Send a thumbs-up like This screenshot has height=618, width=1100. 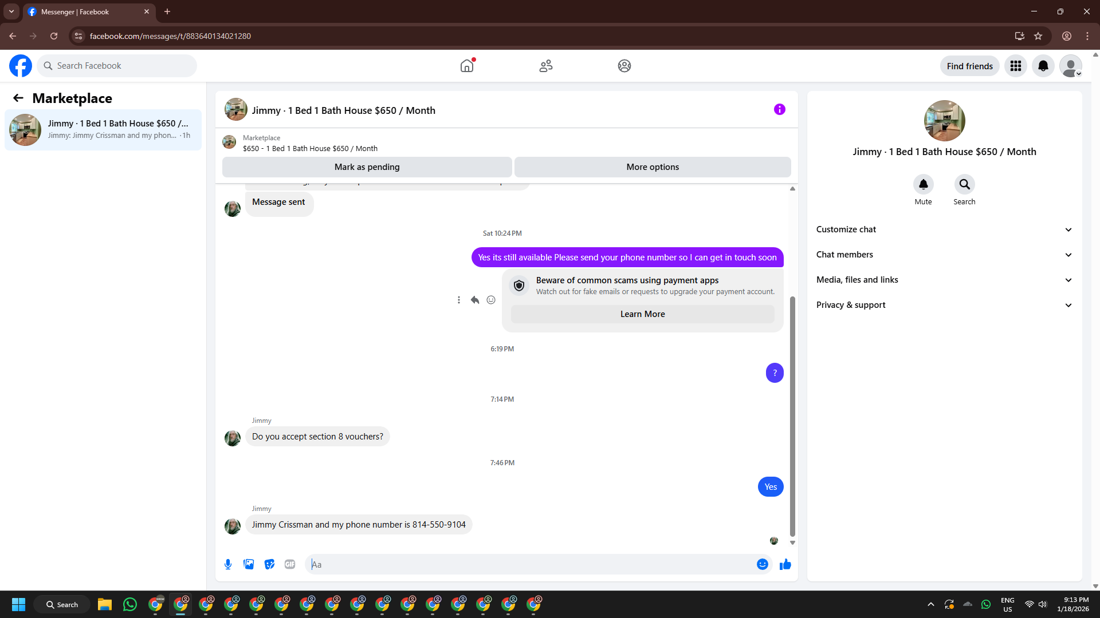click(x=785, y=564)
